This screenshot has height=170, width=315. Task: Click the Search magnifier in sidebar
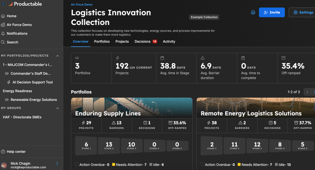(3, 42)
